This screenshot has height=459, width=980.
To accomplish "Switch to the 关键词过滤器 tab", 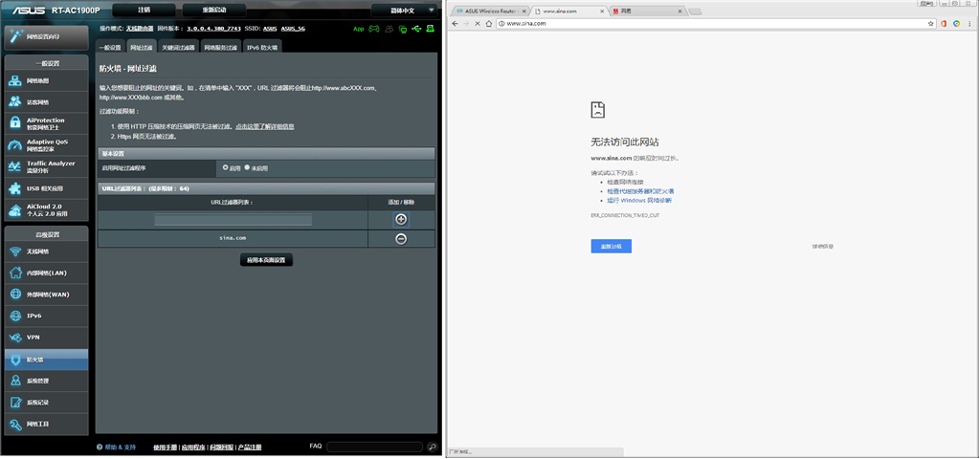I will [x=179, y=48].
